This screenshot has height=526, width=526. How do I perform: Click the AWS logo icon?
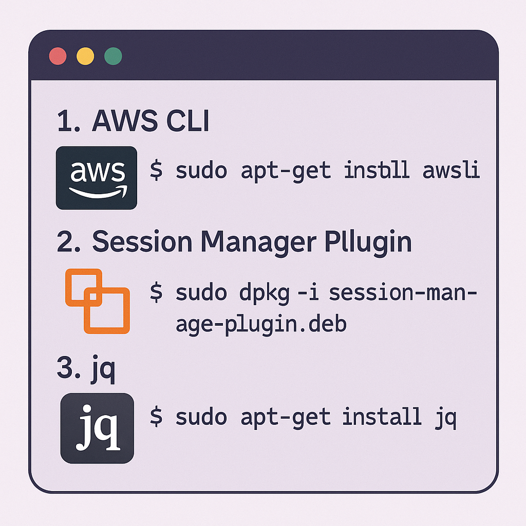tap(96, 178)
